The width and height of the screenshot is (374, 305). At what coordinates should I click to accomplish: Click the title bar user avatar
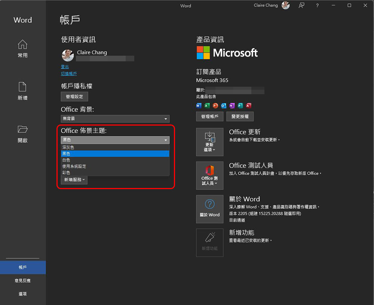[x=285, y=5]
